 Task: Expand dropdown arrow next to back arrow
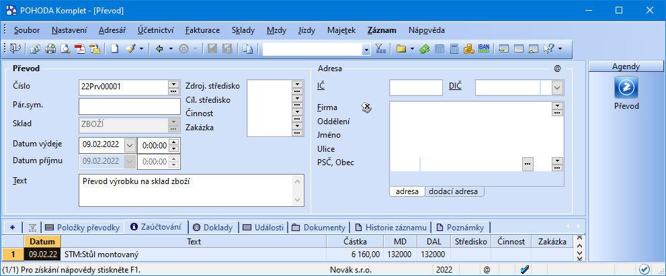point(171,49)
